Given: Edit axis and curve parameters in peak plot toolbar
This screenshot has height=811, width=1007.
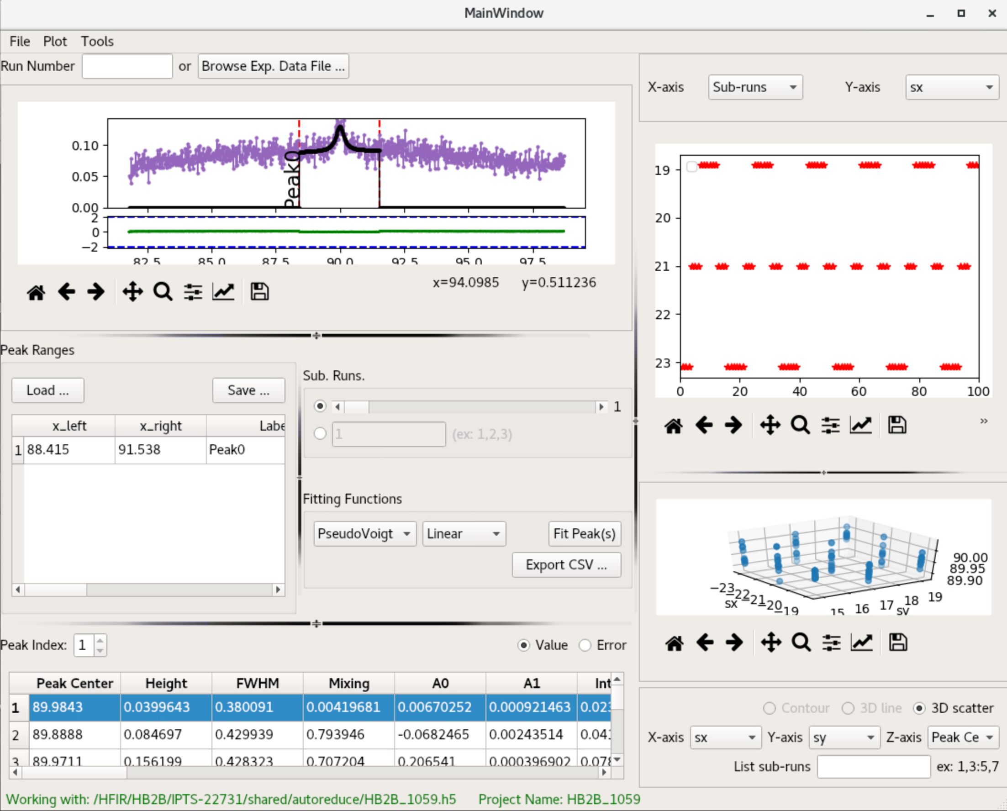Looking at the screenshot, I should [223, 292].
